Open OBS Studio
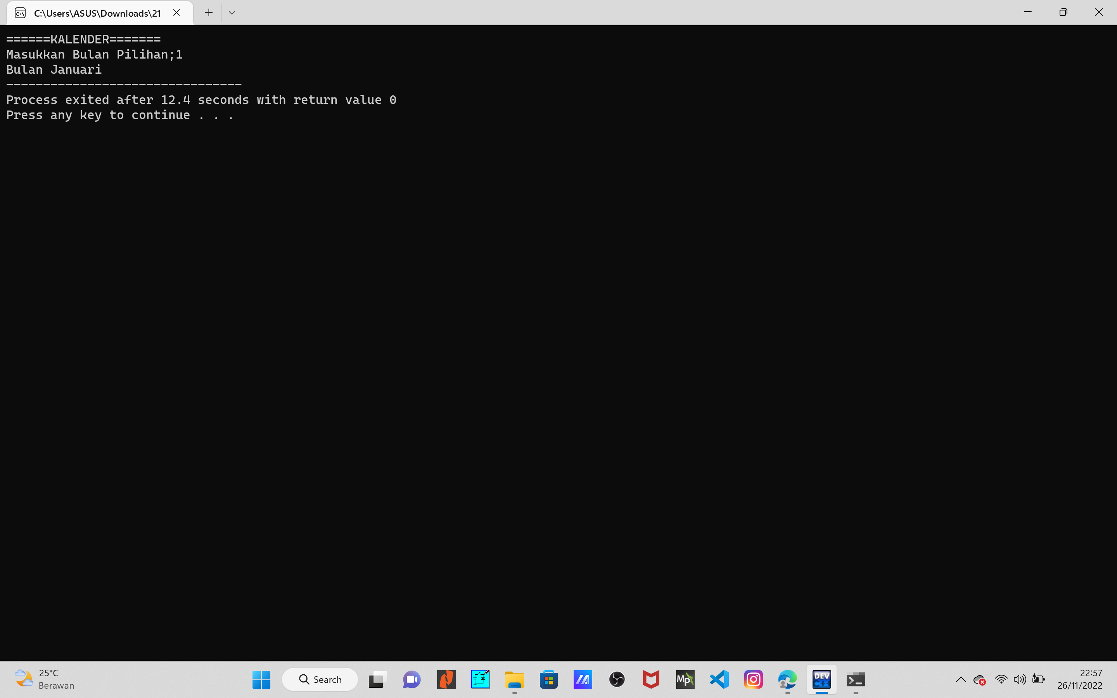The height and width of the screenshot is (698, 1117). [x=617, y=679]
